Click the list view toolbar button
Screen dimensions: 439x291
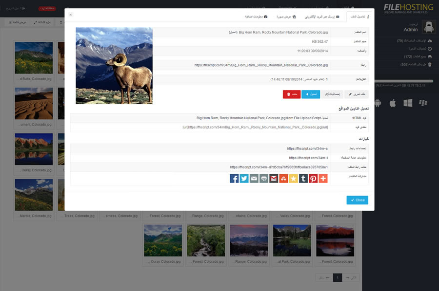point(18,22)
